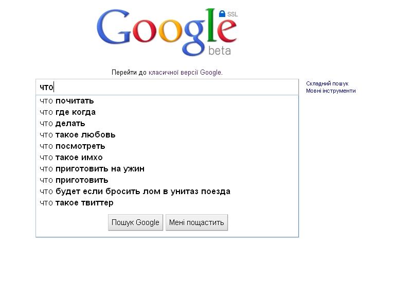The width and height of the screenshot is (395, 294).
Task: Select suggestion "что посмотреть"
Action: click(x=73, y=146)
